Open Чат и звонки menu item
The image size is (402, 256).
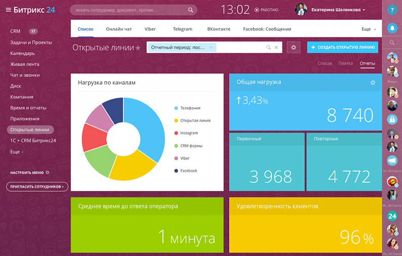(x=25, y=75)
